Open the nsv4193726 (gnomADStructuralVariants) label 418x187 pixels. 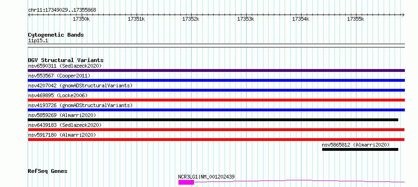tap(80, 105)
